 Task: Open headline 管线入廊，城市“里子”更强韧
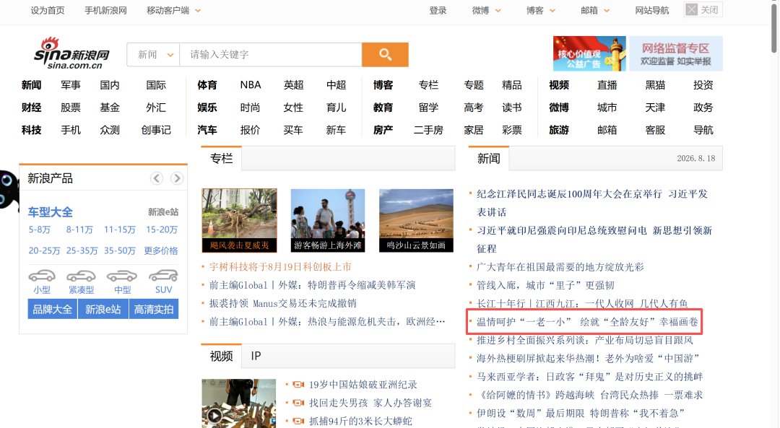point(545,285)
